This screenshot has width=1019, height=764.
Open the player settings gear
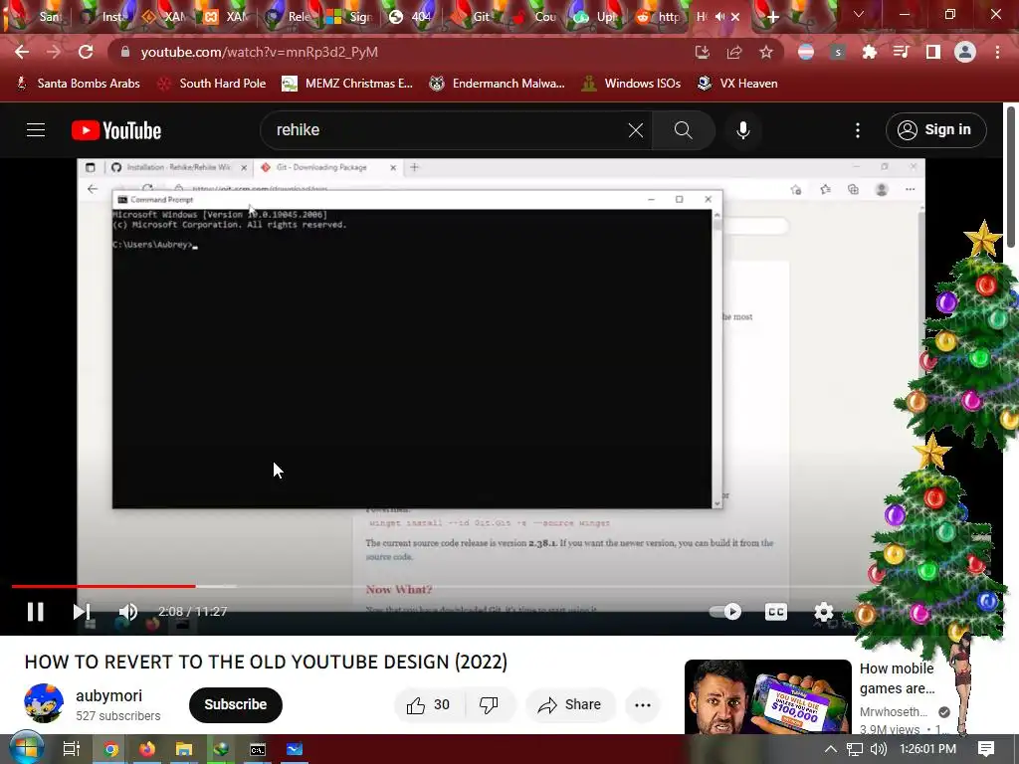tap(823, 612)
